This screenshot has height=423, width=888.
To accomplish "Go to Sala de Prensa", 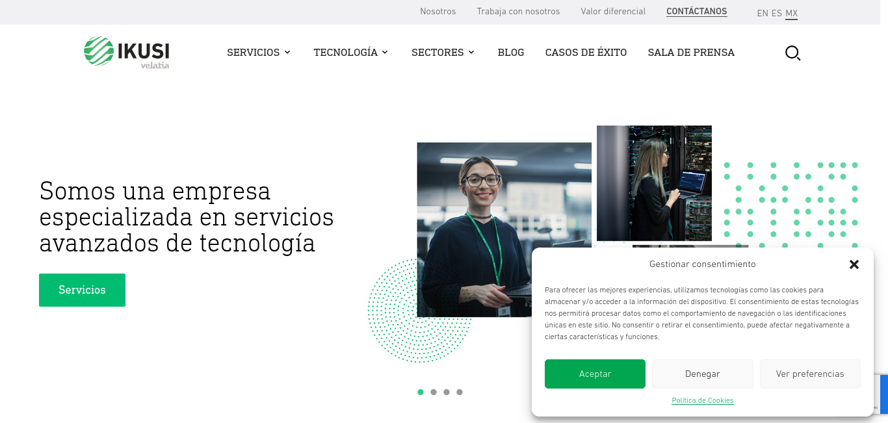I will [x=691, y=53].
